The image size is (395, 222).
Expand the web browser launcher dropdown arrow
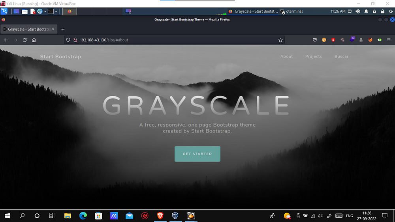coord(45,11)
